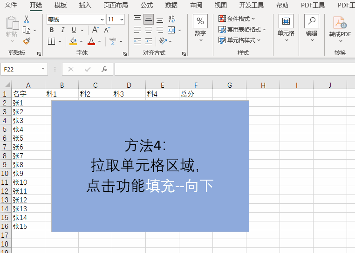The image size is (355, 253).
Task: Center text horizontally
Action: [149, 30]
